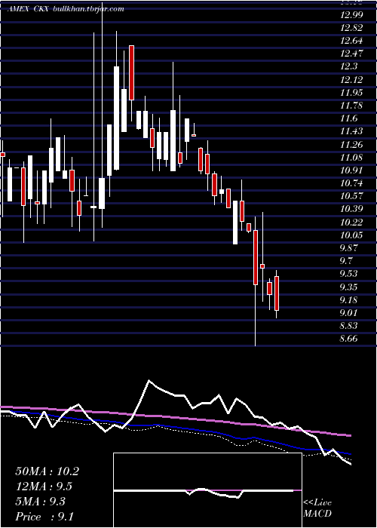Click the 8.83 price axis label

click(x=348, y=326)
